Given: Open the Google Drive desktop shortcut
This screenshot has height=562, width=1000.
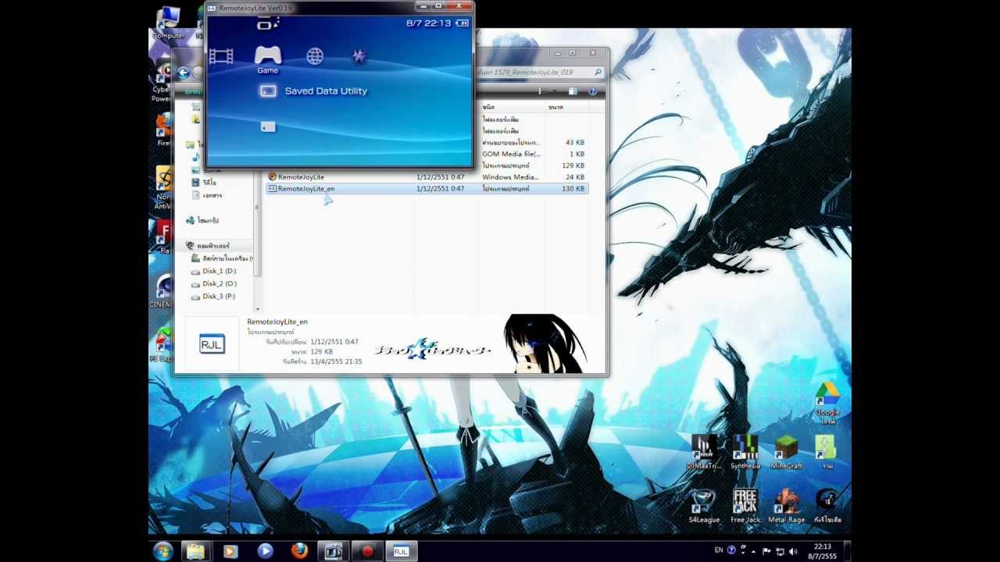Looking at the screenshot, I should [827, 401].
